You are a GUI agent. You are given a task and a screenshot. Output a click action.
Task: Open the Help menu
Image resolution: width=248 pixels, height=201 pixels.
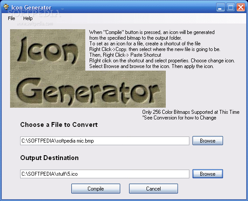coord(28,18)
